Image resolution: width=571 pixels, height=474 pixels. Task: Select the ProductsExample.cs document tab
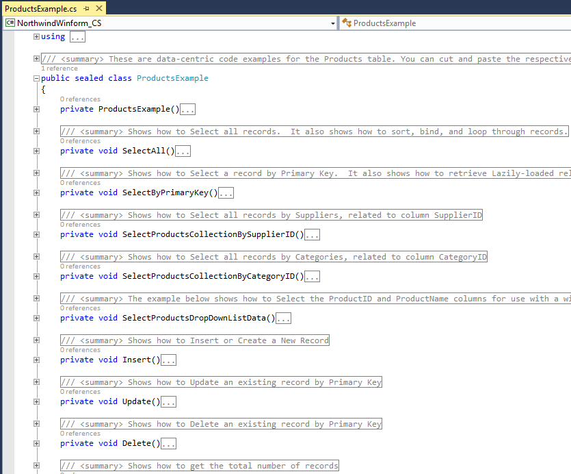click(40, 8)
